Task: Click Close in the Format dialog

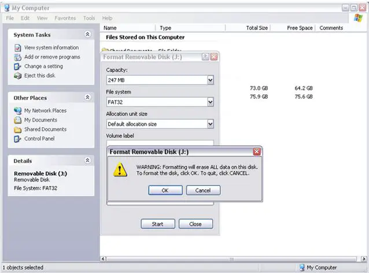Action: pyautogui.click(x=196, y=224)
